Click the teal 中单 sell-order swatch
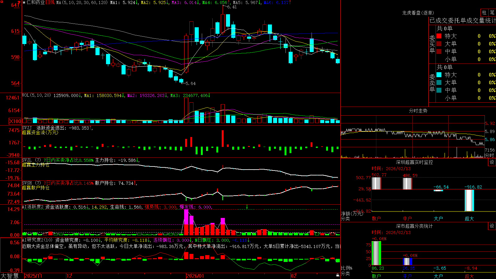Image resolution: width=496 pixels, height=279 pixels. tap(439, 90)
